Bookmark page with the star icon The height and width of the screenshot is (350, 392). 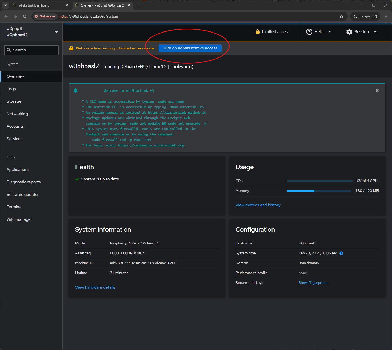(x=342, y=16)
